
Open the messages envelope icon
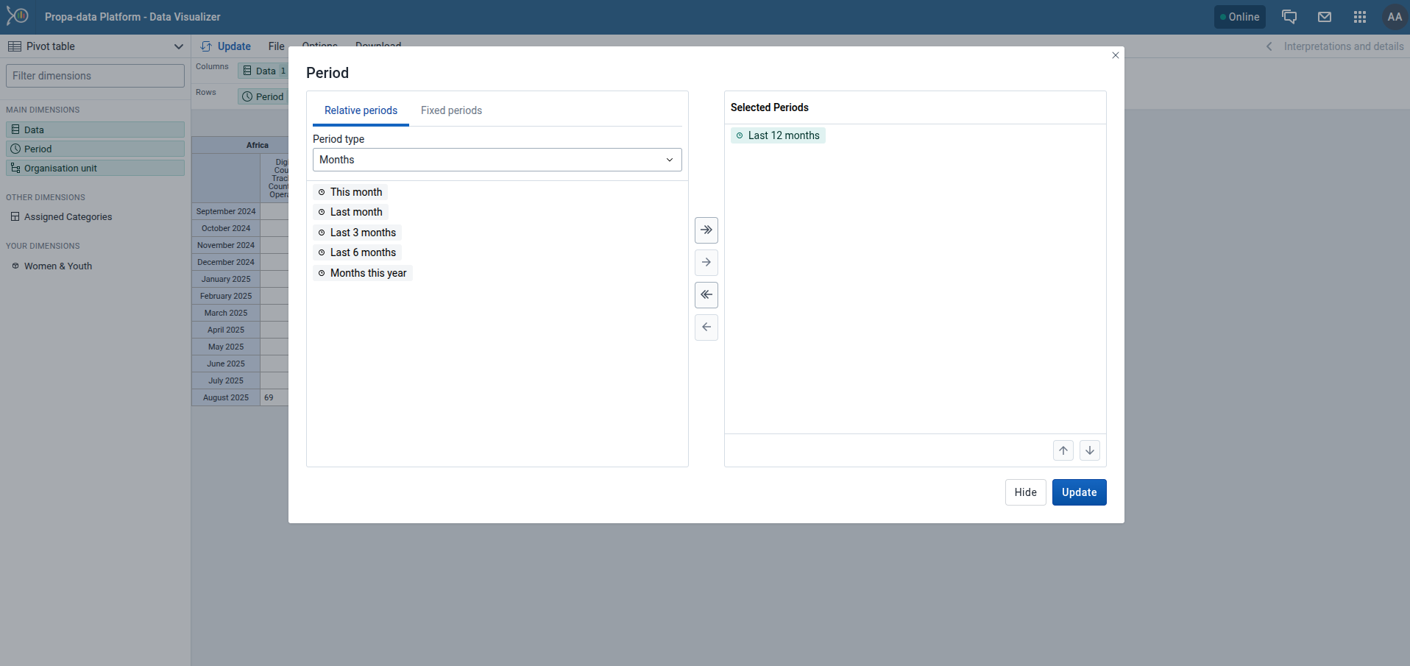click(1324, 17)
